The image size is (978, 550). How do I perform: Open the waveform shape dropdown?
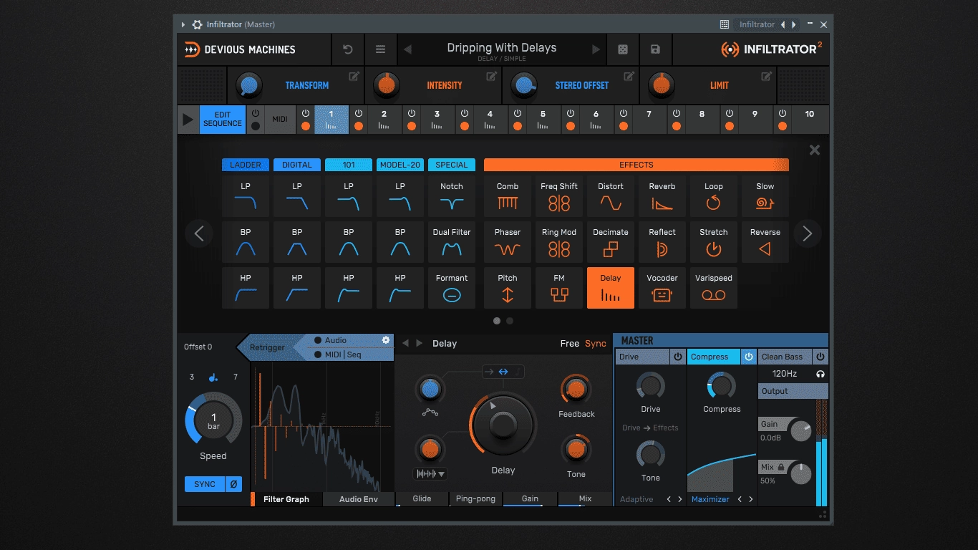431,473
